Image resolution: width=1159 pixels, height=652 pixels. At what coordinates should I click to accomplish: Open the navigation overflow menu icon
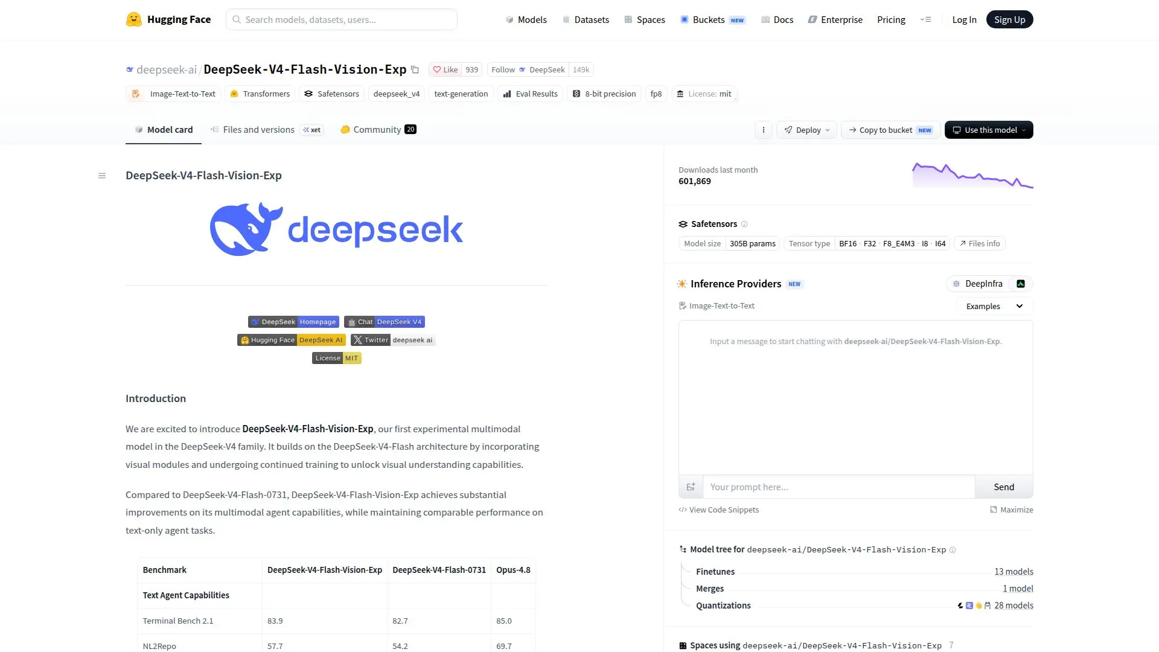926,19
